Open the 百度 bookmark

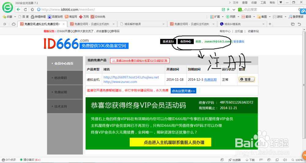24,17
